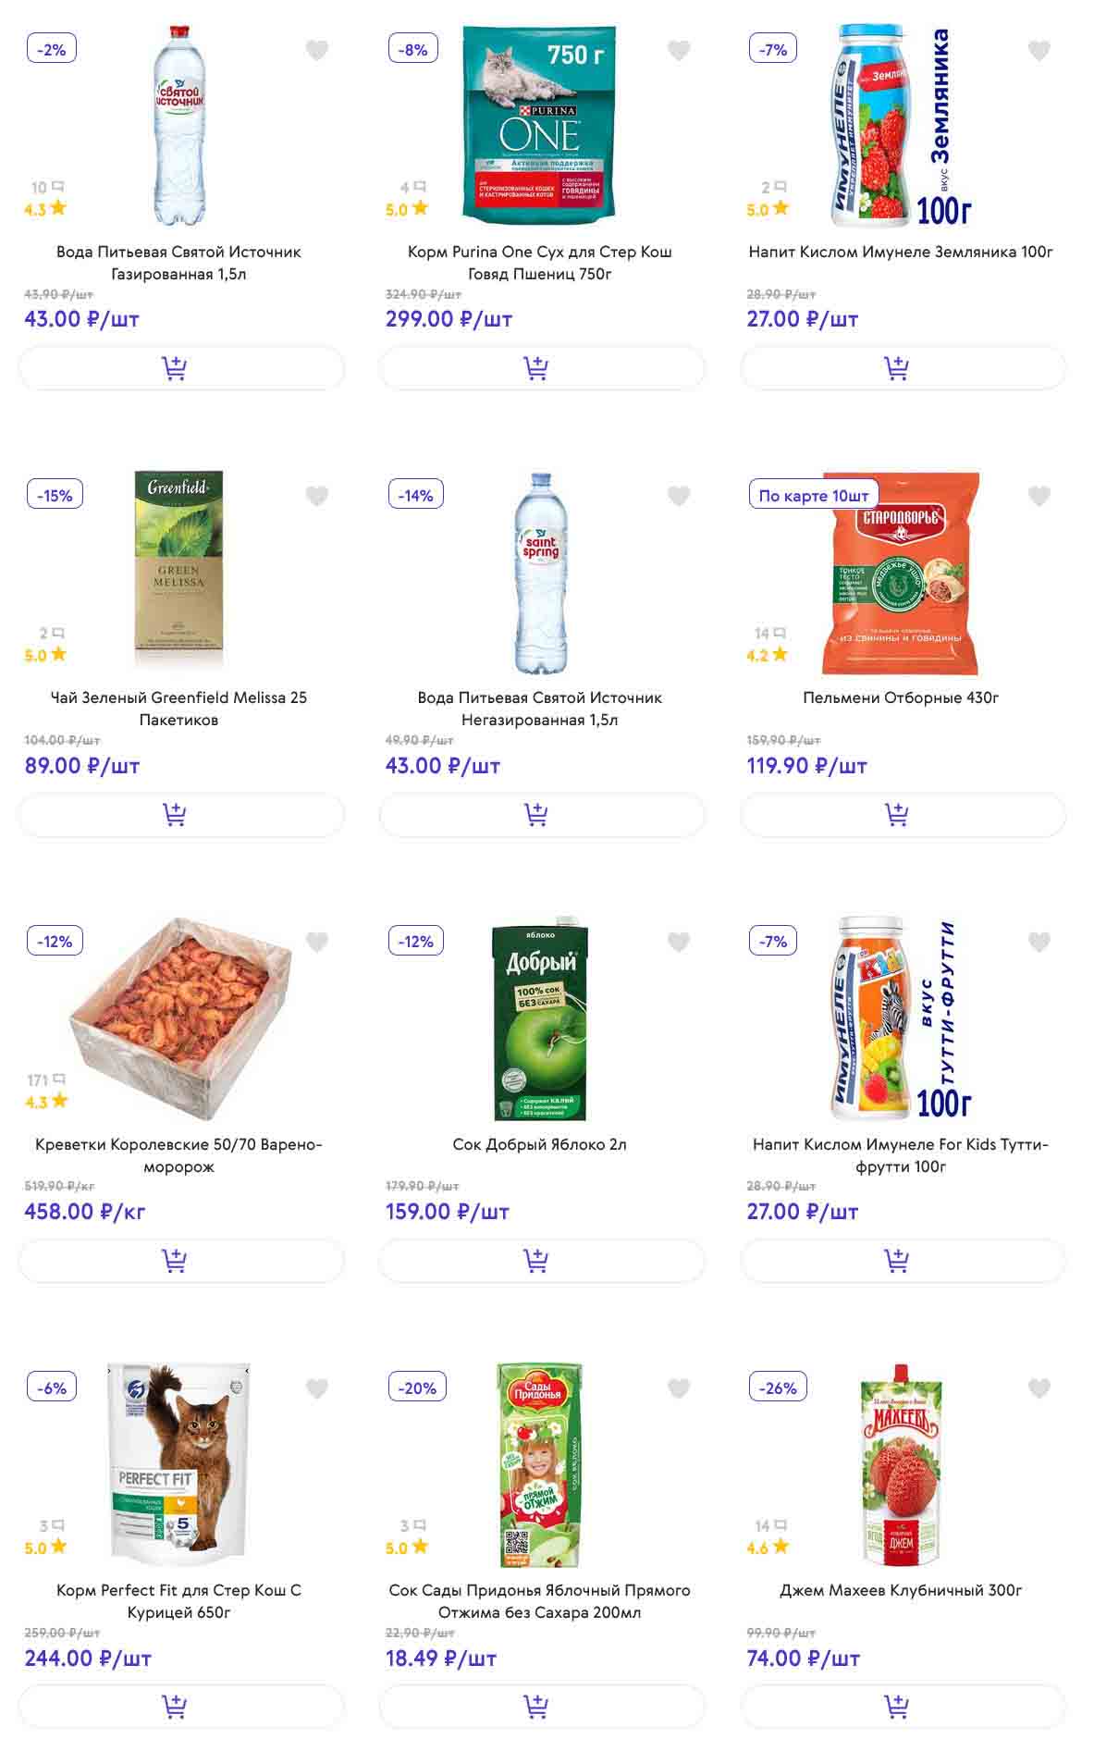The image size is (1094, 1739).
Task: View Стародворье pelmeni package image
Action: tap(900, 573)
